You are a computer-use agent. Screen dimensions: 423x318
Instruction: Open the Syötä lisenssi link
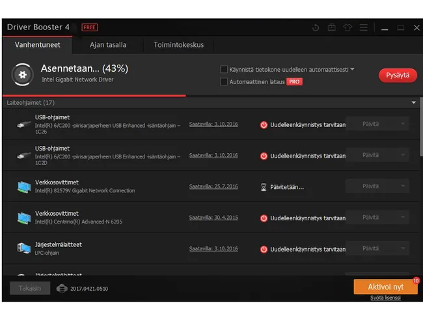[x=385, y=298]
